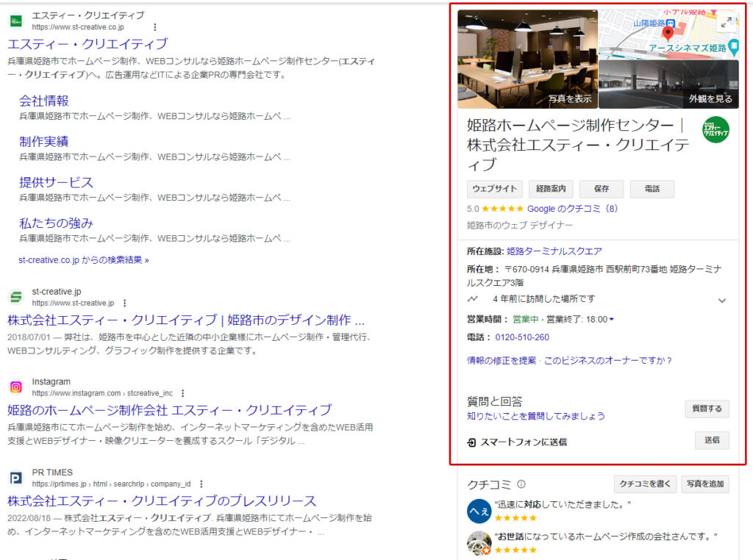Click the 送信 button
The width and height of the screenshot is (753, 560).
pos(712,440)
